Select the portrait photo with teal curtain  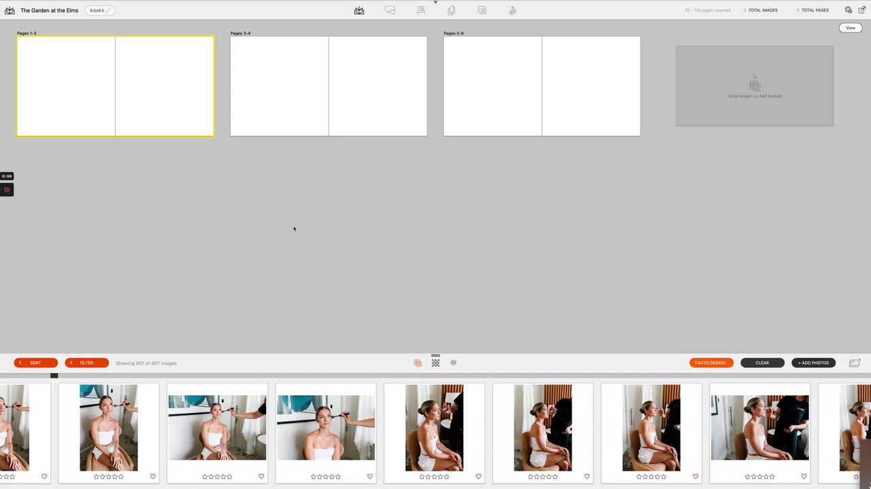coord(109,428)
